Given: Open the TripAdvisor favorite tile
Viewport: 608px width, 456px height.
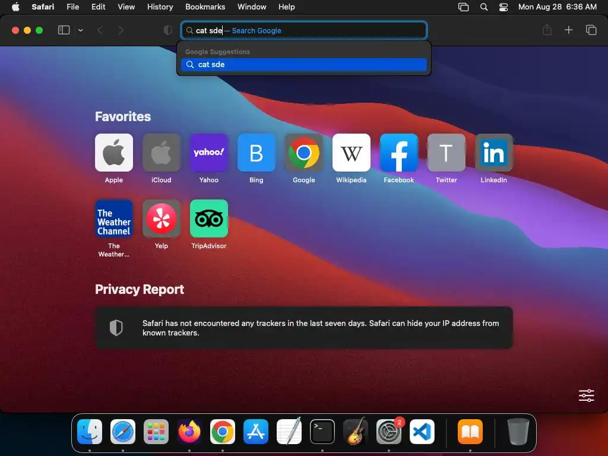Looking at the screenshot, I should click(x=208, y=218).
